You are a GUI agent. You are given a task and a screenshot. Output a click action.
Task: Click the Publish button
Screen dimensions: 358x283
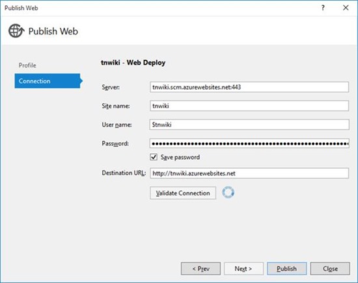[287, 269]
